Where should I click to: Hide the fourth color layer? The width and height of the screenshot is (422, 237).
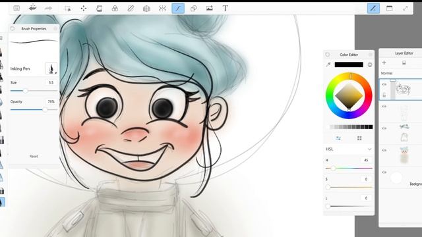point(384,151)
